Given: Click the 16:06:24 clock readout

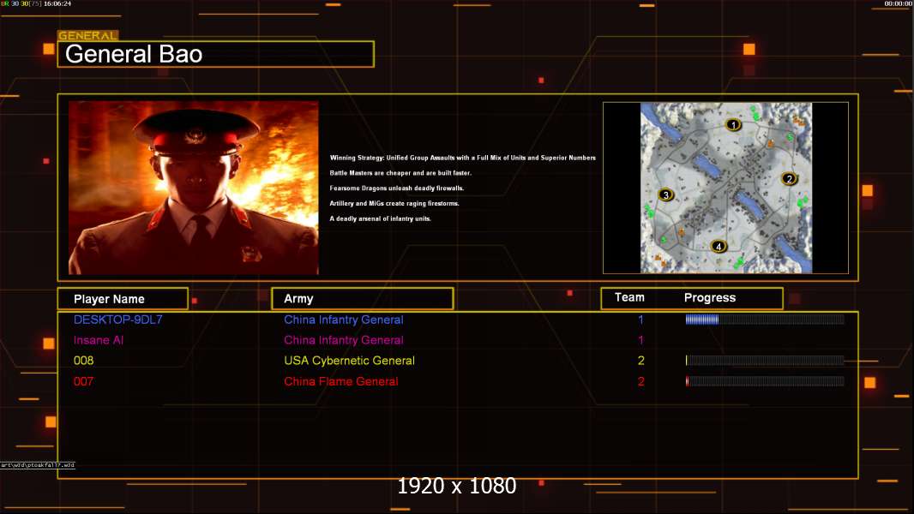Looking at the screenshot, I should click(x=57, y=3).
